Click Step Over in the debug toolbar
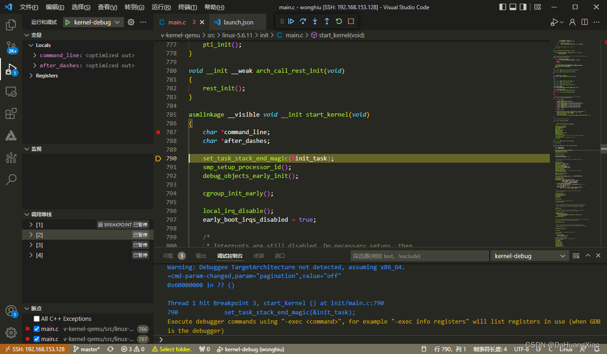This screenshot has width=607, height=354. [x=303, y=21]
